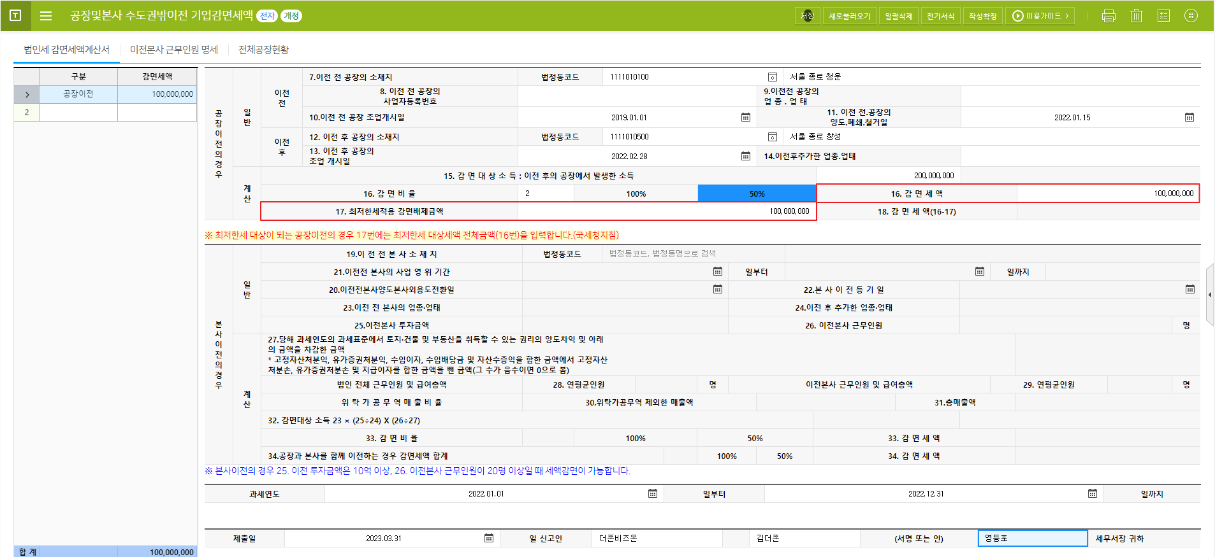
Task: Click the 개정 badge in title
Action: point(291,16)
